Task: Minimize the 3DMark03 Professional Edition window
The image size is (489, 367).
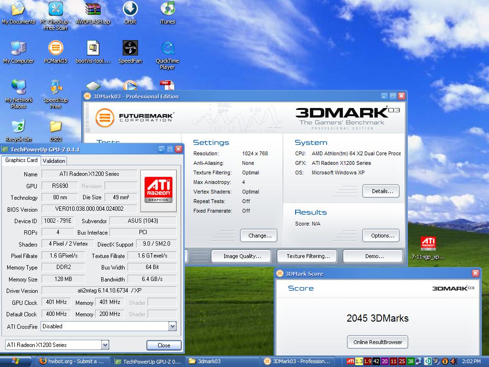Action: (x=384, y=96)
